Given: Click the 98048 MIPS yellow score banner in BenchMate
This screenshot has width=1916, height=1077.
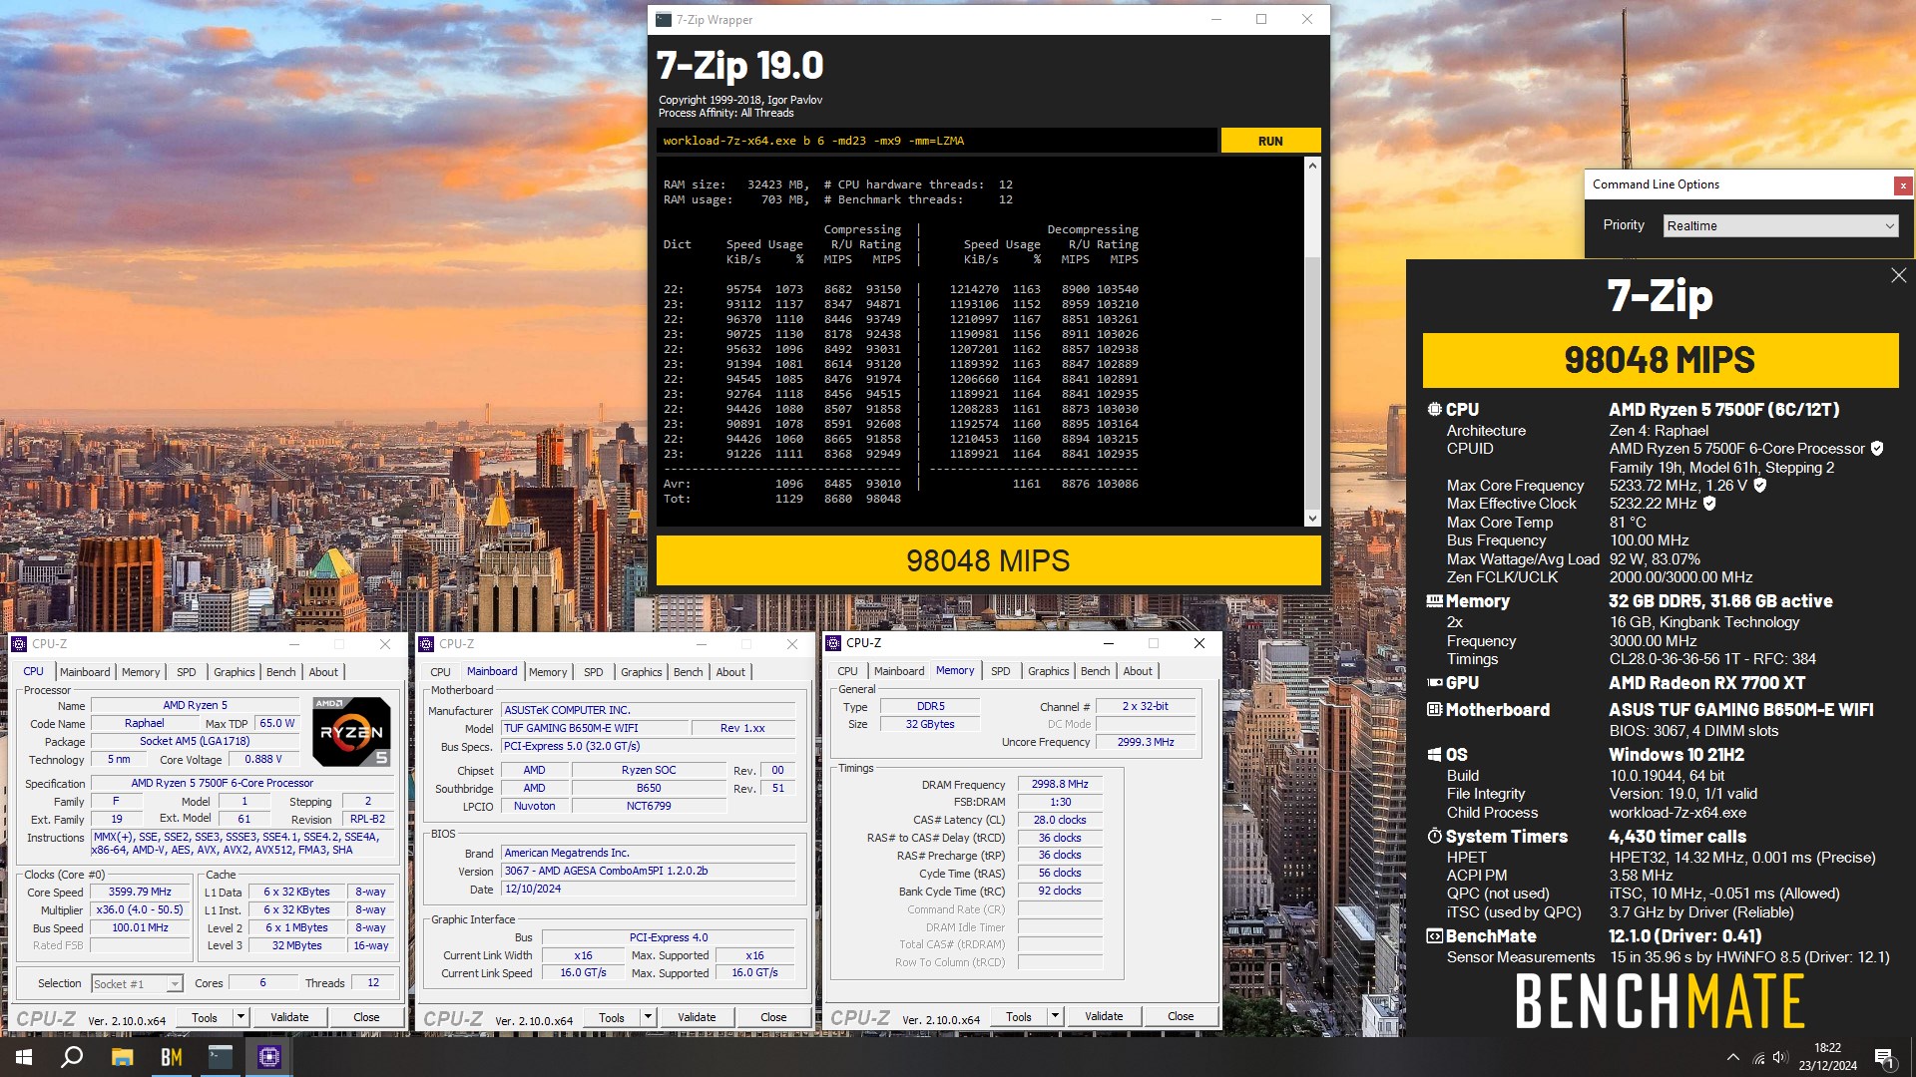Looking at the screenshot, I should (x=1660, y=360).
